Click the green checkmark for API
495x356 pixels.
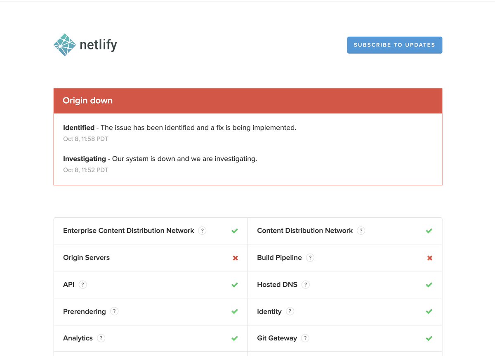235,285
